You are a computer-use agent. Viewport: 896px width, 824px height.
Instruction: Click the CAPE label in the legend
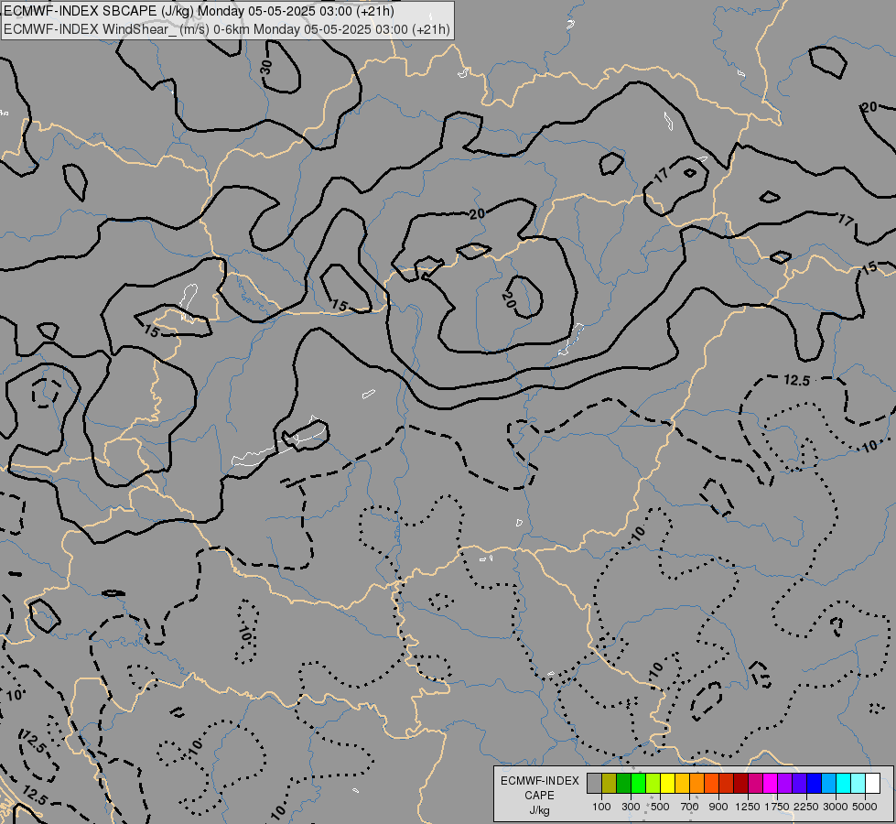539,796
